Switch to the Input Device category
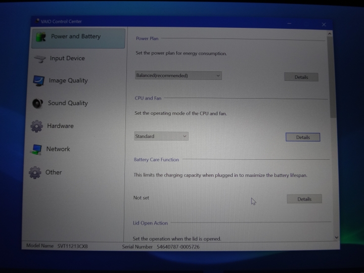 point(67,58)
